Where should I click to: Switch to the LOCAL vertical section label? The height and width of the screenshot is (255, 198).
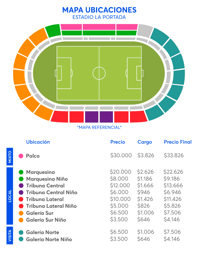click(10, 196)
